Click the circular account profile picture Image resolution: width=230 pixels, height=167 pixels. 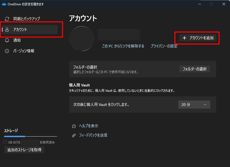(x=82, y=39)
